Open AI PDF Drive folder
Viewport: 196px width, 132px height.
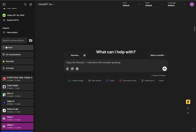click(17, 79)
